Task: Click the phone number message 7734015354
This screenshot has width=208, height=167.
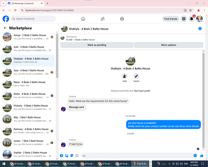Action: 75,144
